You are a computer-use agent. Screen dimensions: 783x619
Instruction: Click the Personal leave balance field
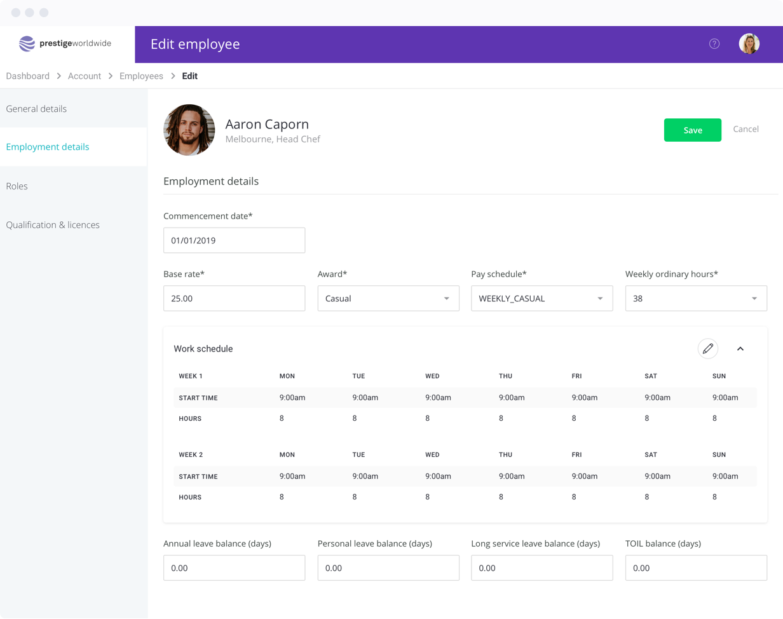pyautogui.click(x=388, y=568)
